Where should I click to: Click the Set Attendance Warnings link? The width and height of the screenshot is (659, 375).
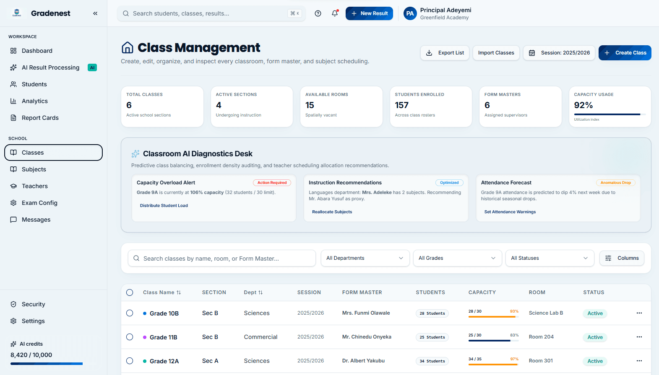(x=510, y=212)
